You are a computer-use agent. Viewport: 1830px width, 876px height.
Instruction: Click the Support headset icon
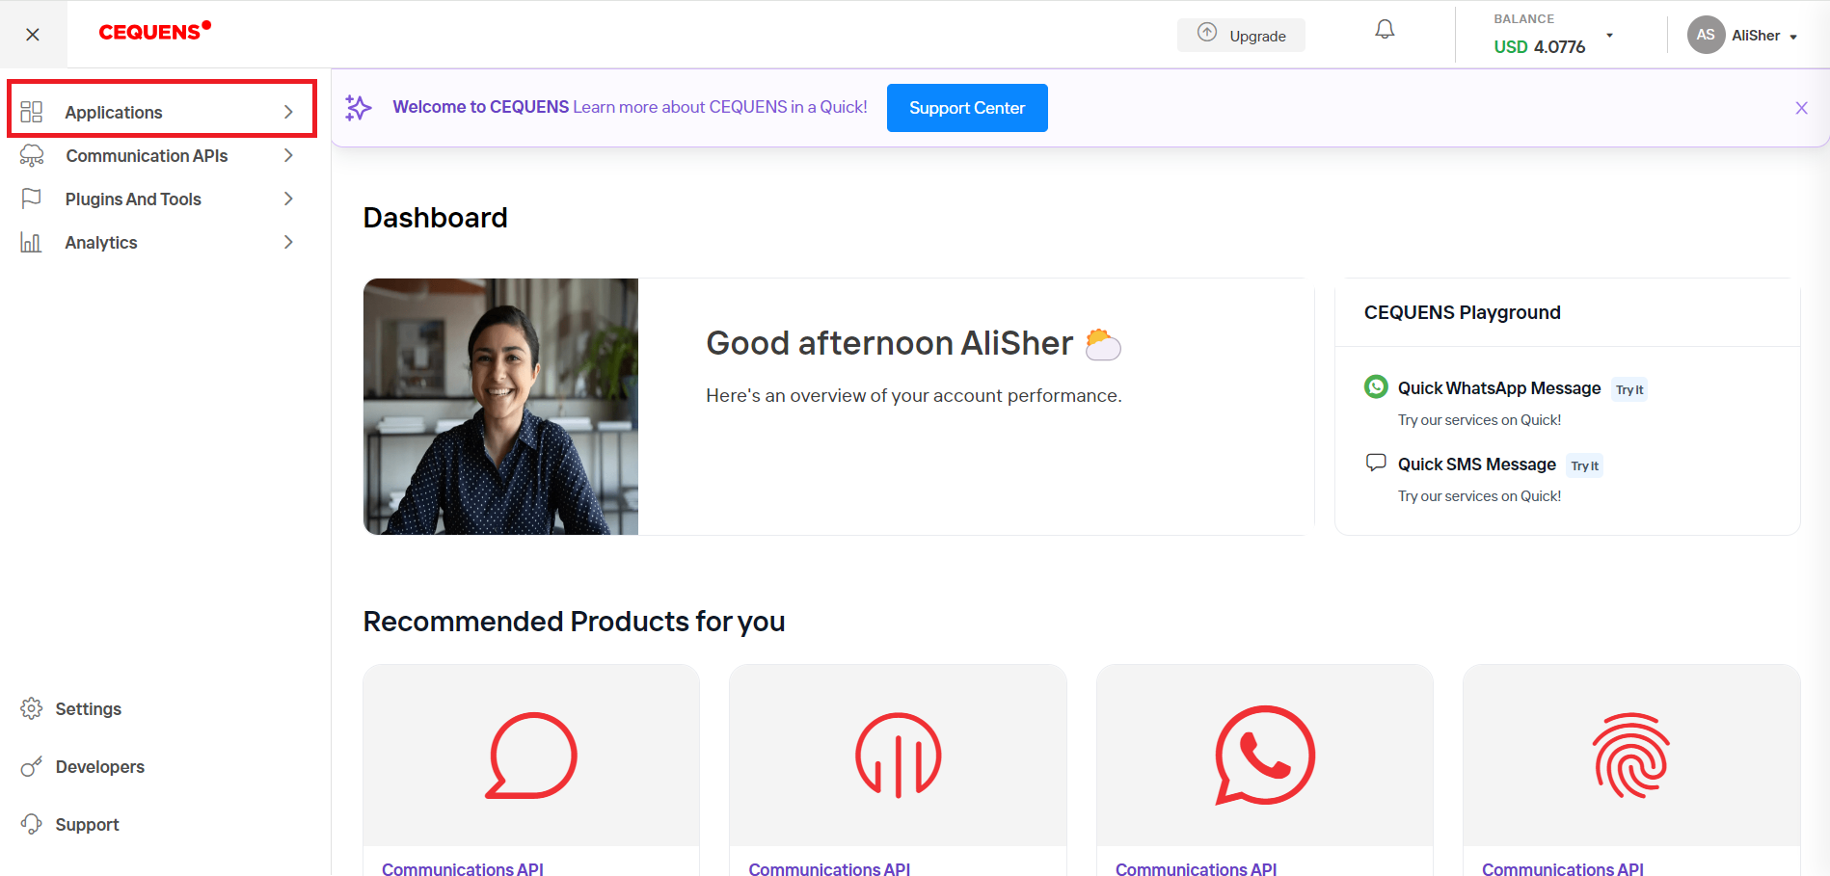(x=31, y=824)
